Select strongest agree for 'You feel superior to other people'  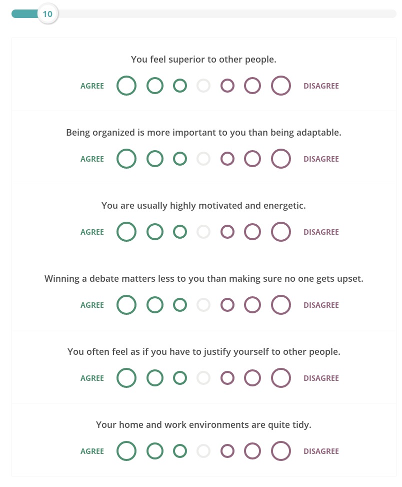tap(126, 86)
